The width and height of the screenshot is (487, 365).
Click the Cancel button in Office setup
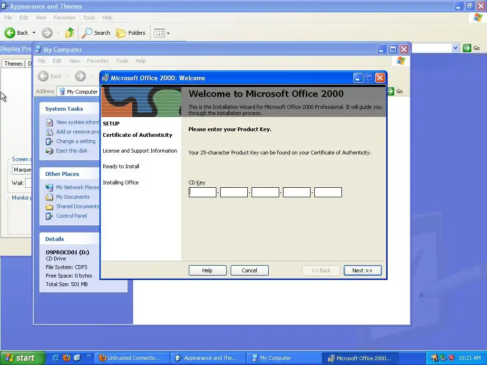point(249,270)
